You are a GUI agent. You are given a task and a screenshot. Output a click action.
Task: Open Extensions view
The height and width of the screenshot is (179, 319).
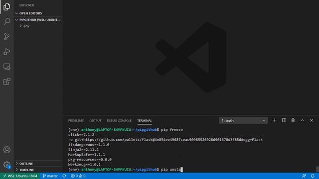pos(6,82)
